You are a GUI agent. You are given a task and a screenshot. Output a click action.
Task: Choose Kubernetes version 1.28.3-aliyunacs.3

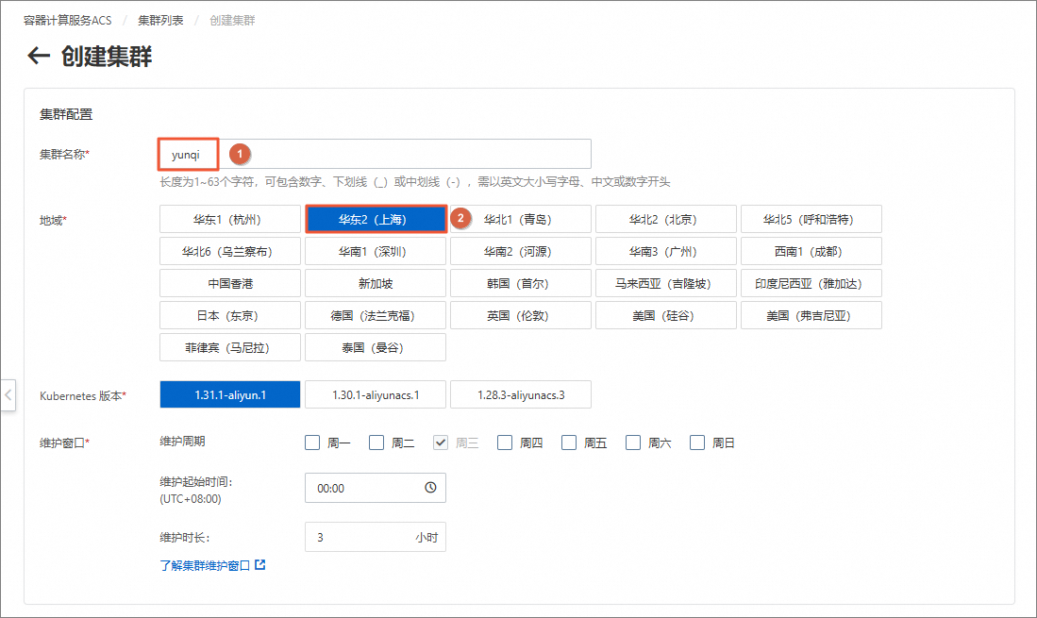(521, 394)
